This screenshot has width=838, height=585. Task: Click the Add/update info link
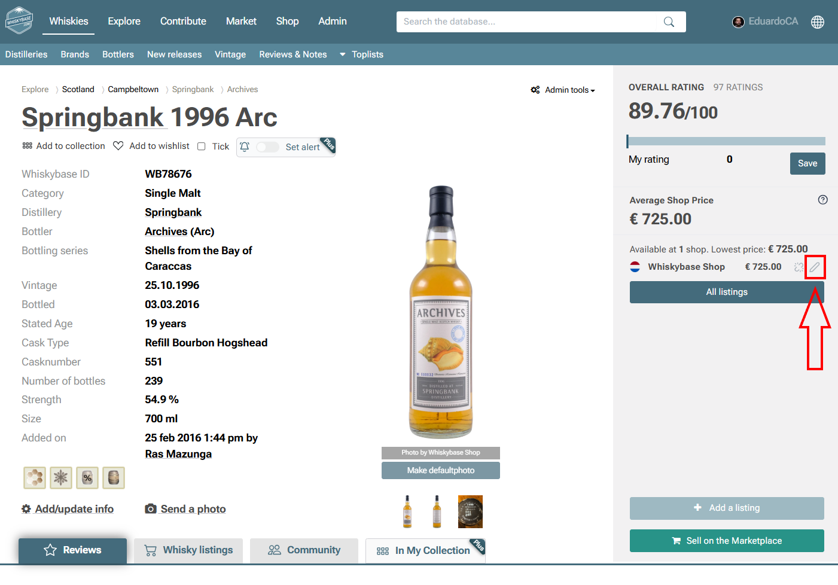tap(74, 509)
